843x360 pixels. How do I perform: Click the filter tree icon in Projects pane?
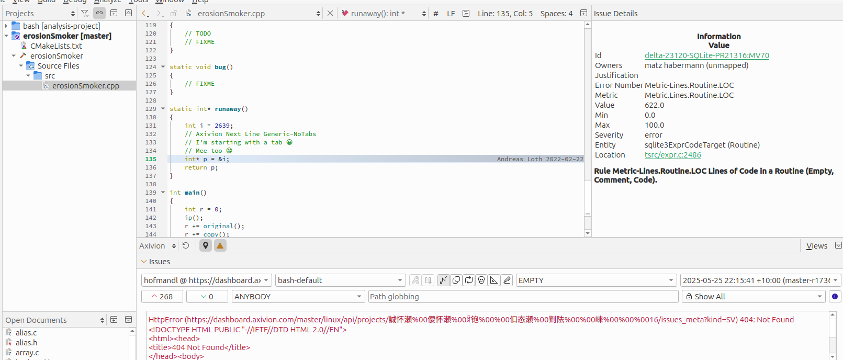coord(85,13)
